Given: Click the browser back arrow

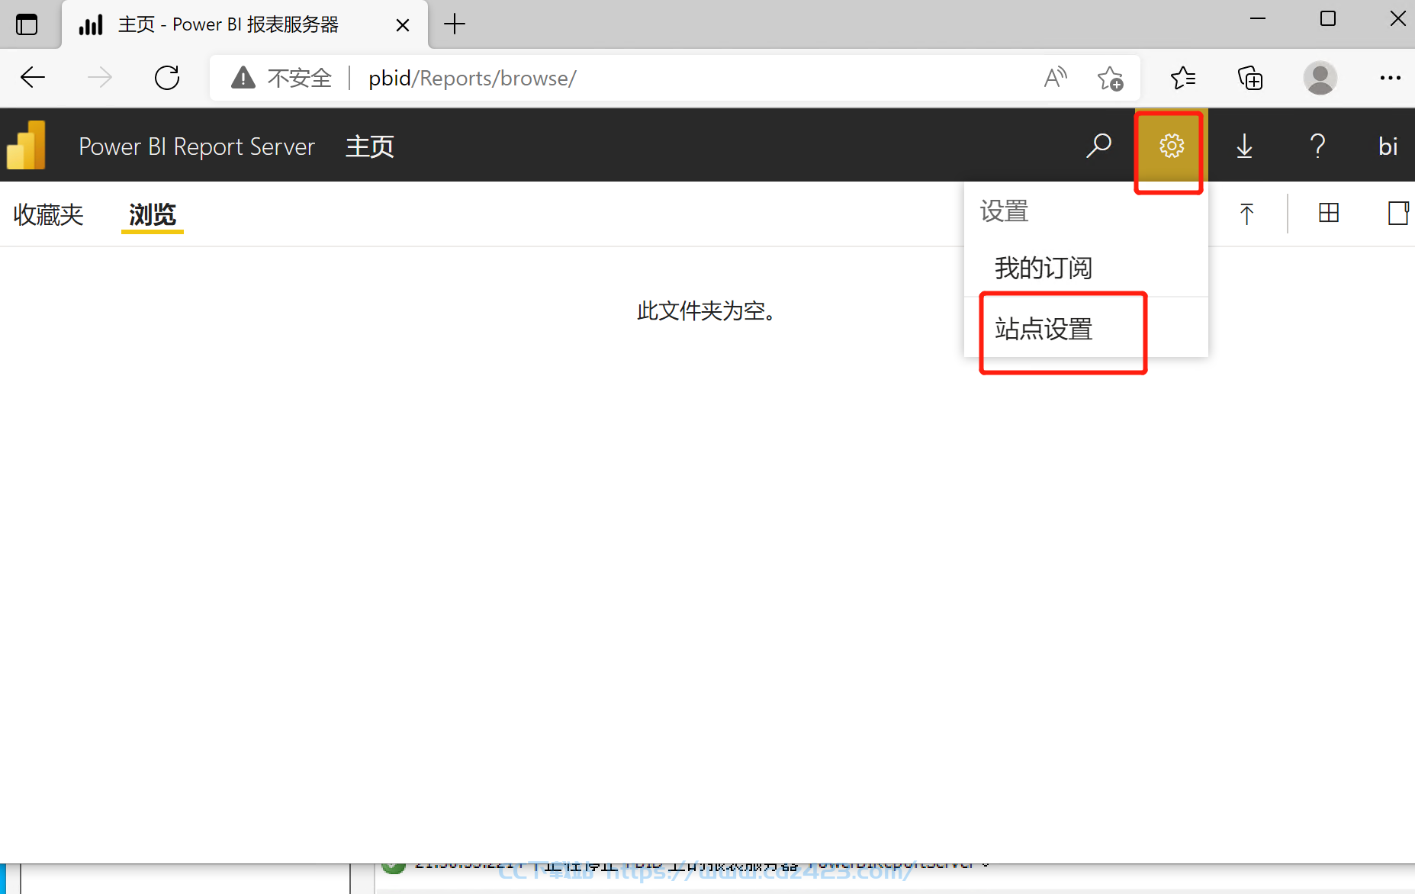Looking at the screenshot, I should pyautogui.click(x=33, y=77).
